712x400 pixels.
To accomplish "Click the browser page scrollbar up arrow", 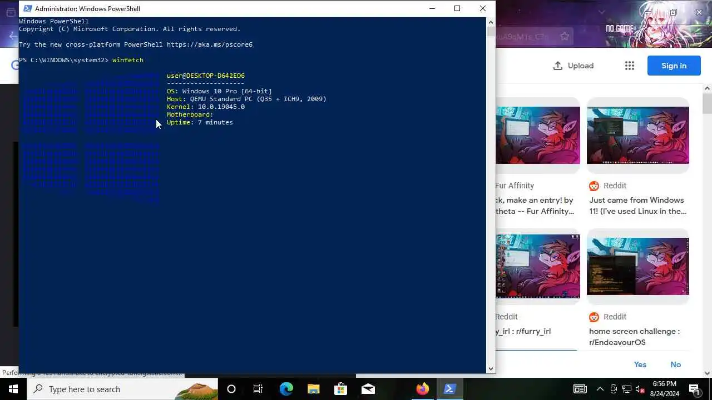I will 707,88.
